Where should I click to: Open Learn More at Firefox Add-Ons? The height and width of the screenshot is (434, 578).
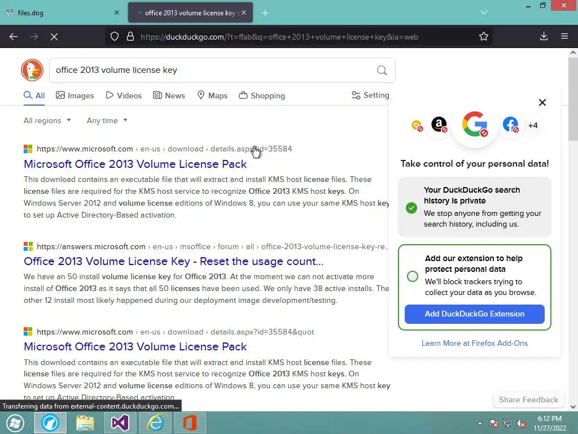coord(474,343)
